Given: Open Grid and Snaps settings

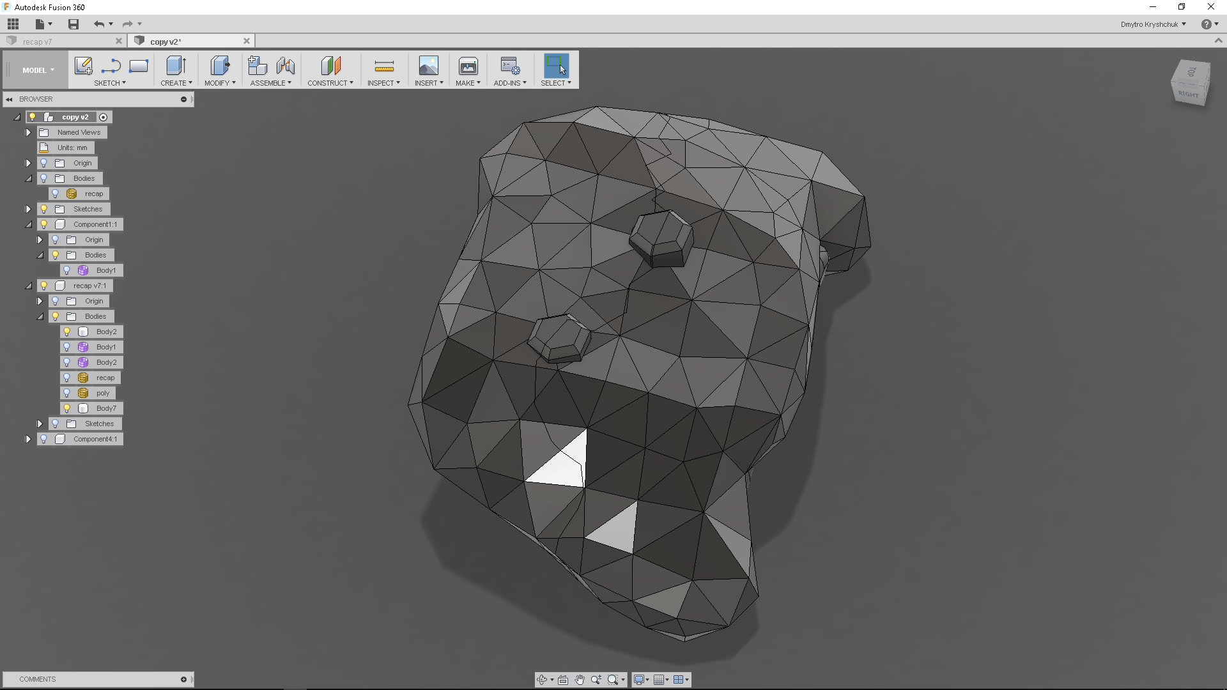Looking at the screenshot, I should 659,680.
